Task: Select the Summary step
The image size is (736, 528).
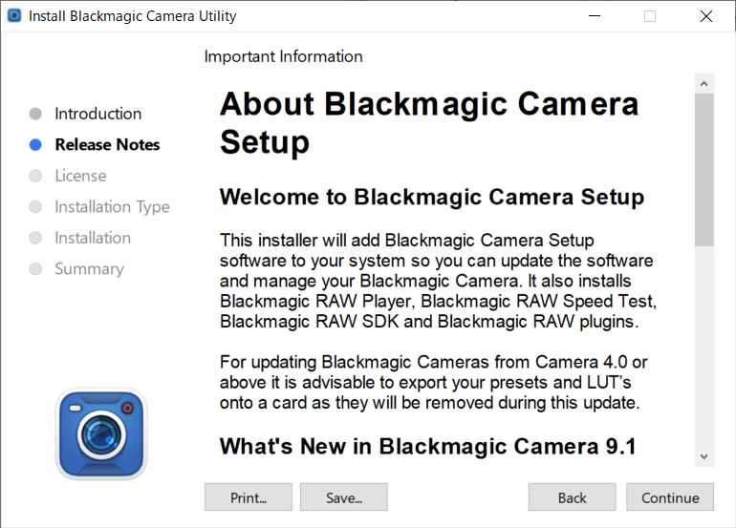Action: [89, 268]
